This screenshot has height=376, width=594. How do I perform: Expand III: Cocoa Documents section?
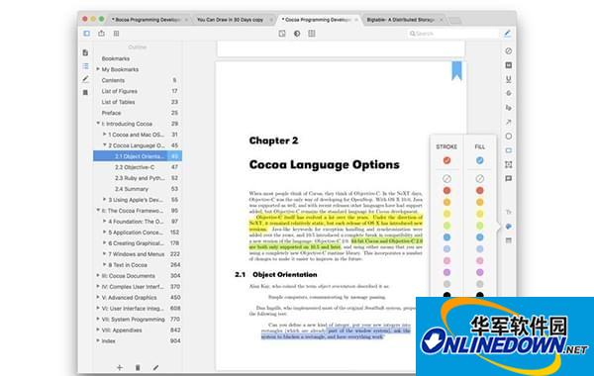tap(98, 276)
